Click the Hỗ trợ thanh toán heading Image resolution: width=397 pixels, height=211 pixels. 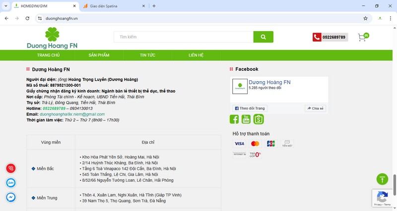click(x=251, y=134)
